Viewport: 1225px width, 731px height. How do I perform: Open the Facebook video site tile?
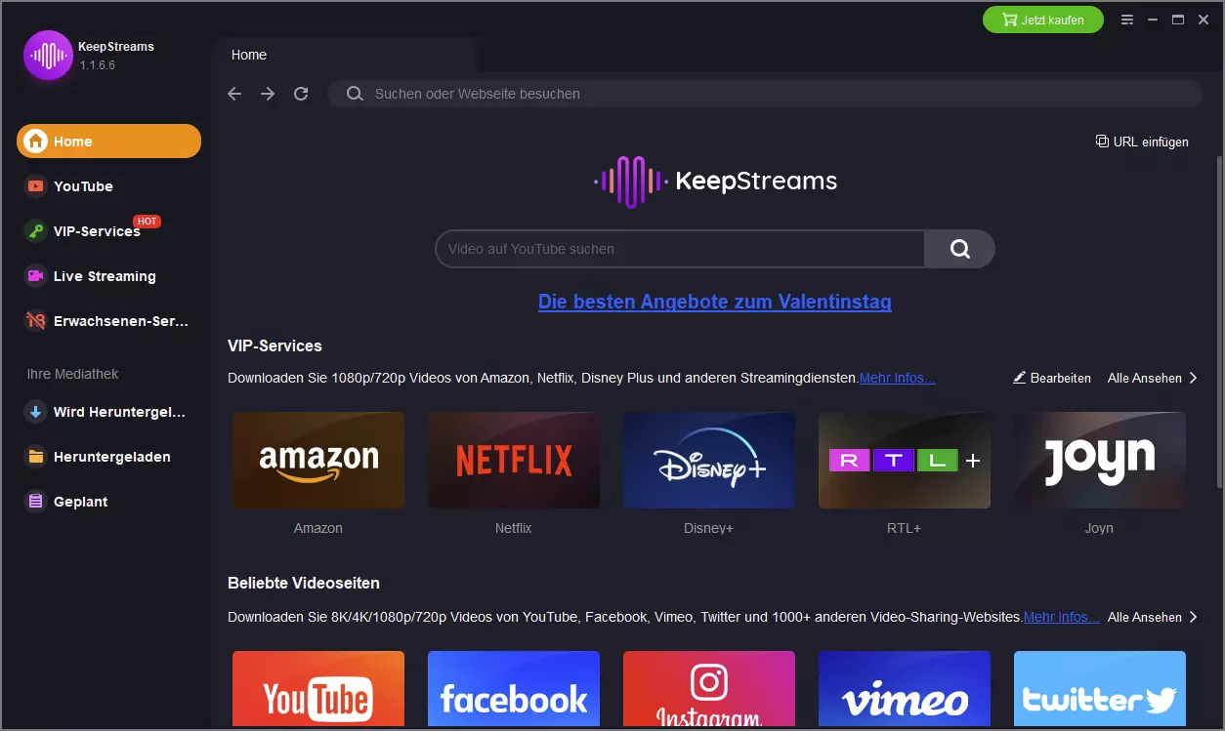514,690
